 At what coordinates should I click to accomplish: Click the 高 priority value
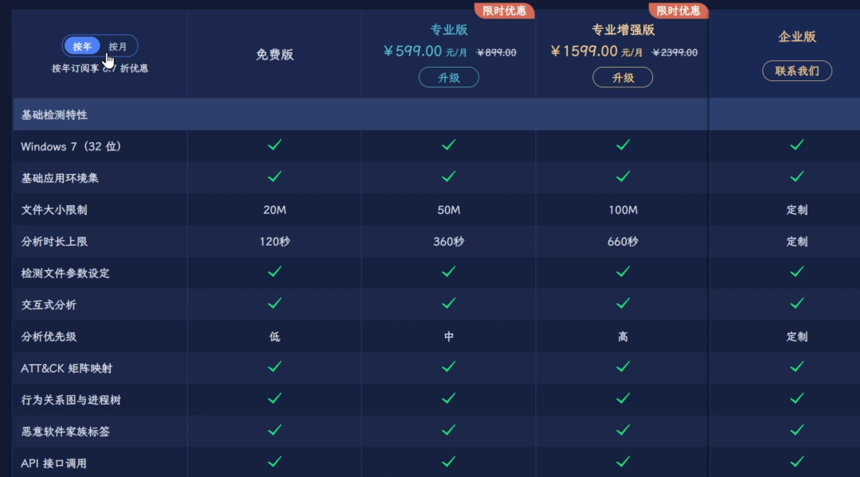(x=623, y=337)
